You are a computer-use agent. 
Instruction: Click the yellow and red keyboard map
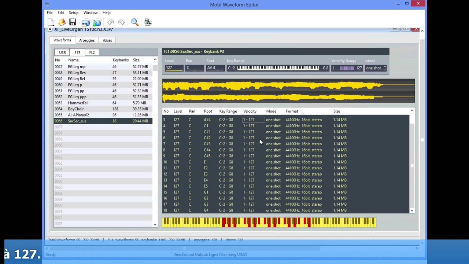[269, 222]
